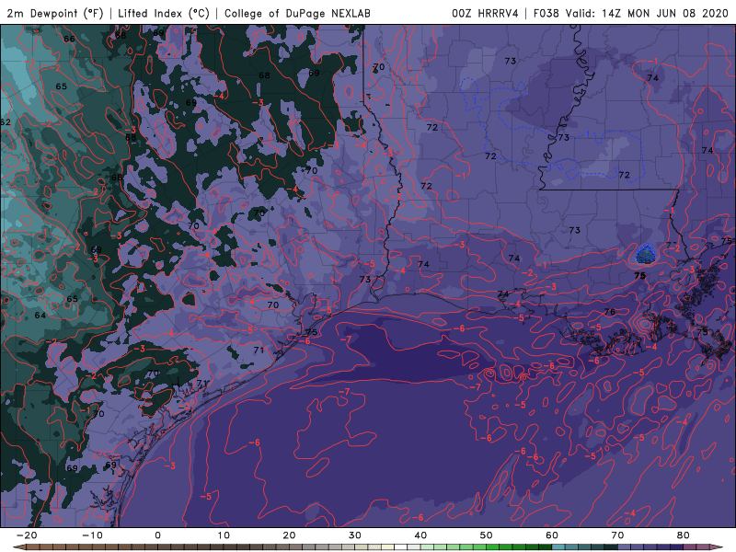Click the "-10" color scale label
Screen dimensions: 736x552
tap(92, 535)
